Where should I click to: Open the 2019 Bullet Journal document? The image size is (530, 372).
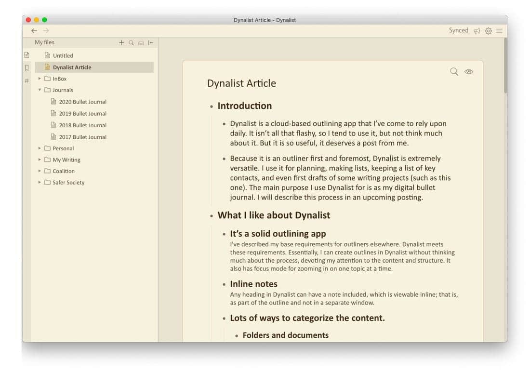tap(82, 114)
